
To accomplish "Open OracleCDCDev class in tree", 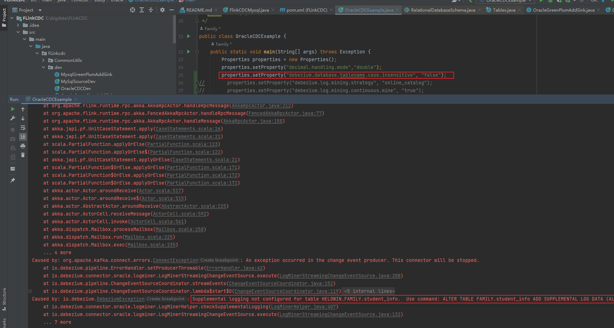I will tap(76, 88).
